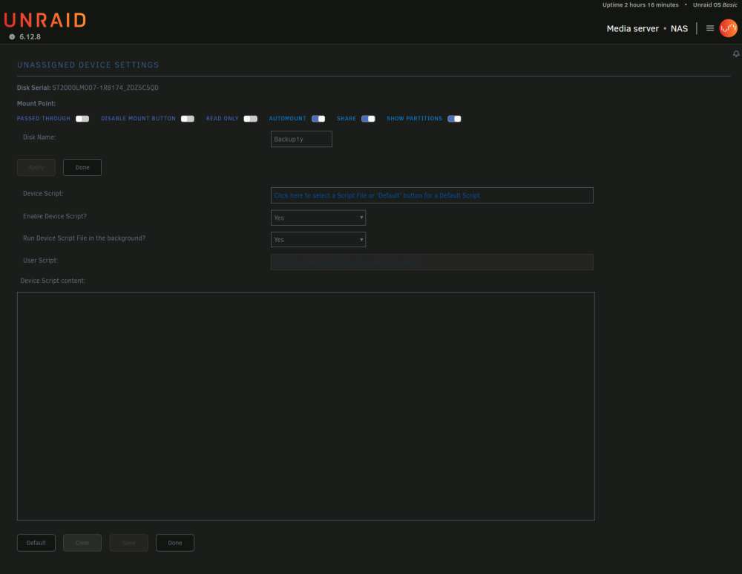Click Done button under Disk Name
The height and width of the screenshot is (574, 742).
point(82,167)
